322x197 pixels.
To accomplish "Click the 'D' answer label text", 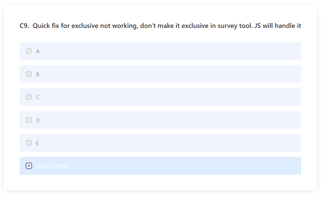I will tap(38, 120).
